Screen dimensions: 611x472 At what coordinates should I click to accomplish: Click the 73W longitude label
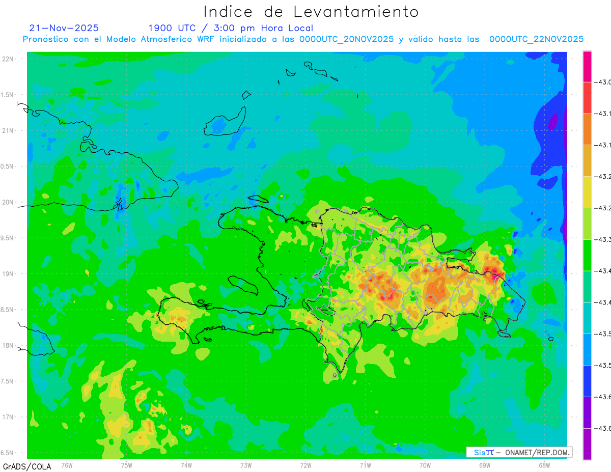click(246, 464)
